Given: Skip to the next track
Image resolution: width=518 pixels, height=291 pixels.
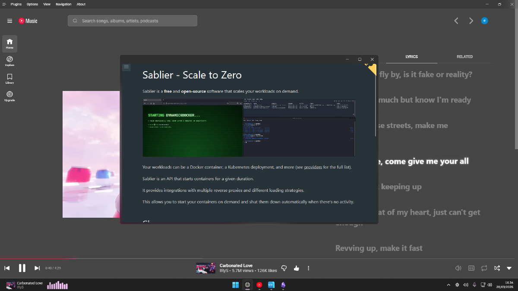Looking at the screenshot, I should click(37, 268).
